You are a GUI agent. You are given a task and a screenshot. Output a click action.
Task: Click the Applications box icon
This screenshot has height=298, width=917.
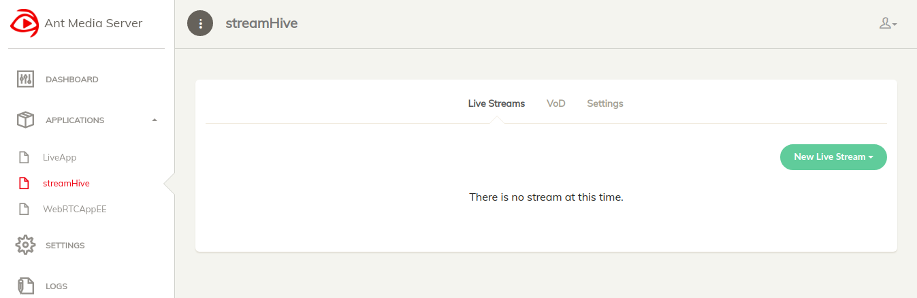click(25, 120)
